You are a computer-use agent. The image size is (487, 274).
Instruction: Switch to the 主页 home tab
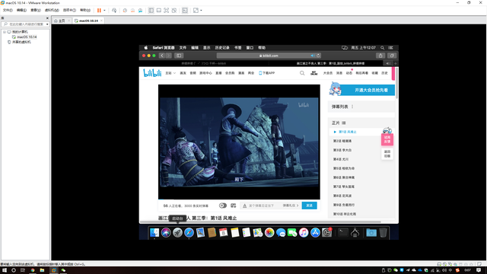(60, 21)
